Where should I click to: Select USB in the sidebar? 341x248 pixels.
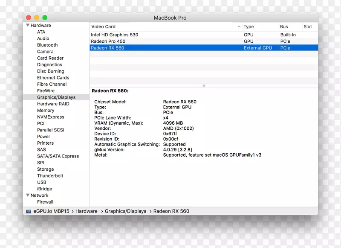41,182
